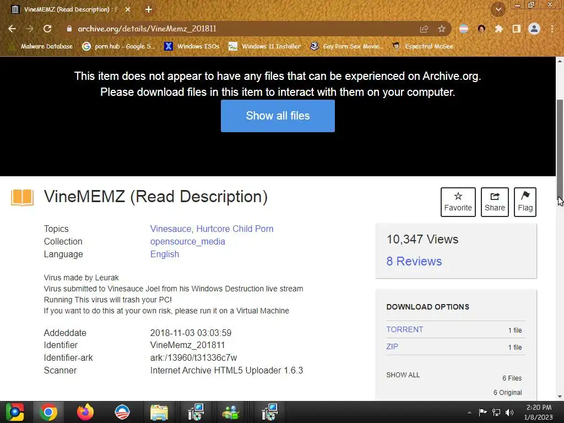Image resolution: width=564 pixels, height=423 pixels.
Task: Open File Explorer from taskbar
Action: tap(159, 412)
